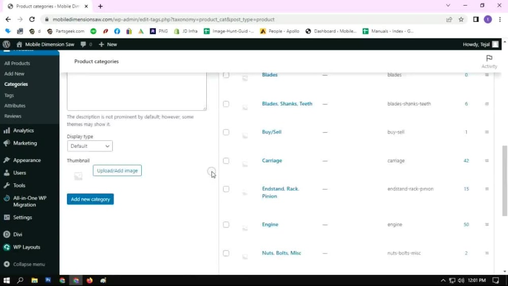Open product Reviews page
508x286 pixels.
[13, 116]
